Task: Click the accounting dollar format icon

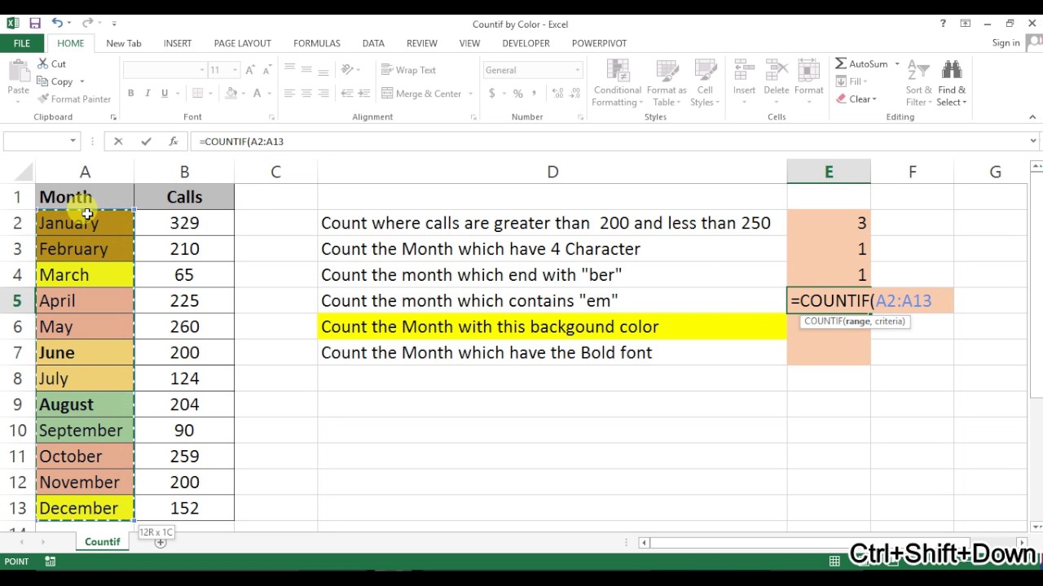Action: 492,94
